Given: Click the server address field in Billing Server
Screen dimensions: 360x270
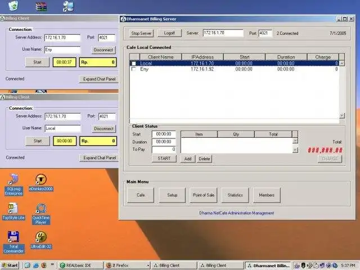Looking at the screenshot, I should [223, 33].
